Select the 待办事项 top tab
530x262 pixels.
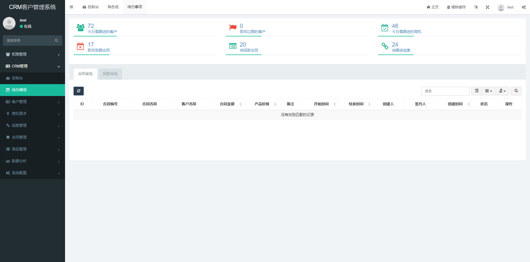[135, 7]
